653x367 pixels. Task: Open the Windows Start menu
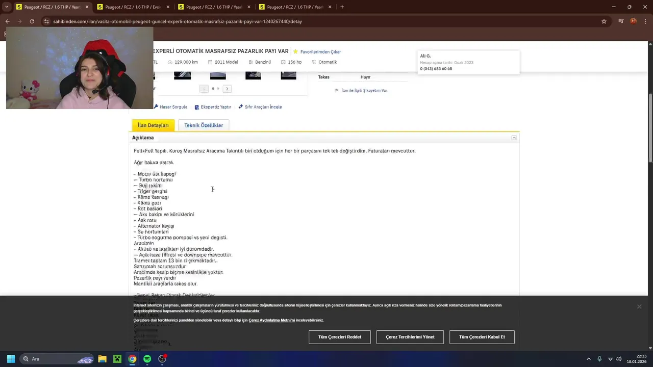(11, 359)
